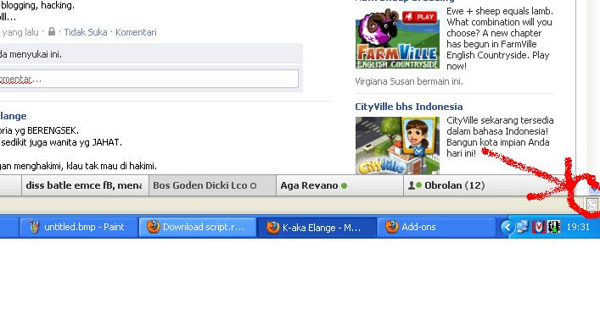Switch to Download script Firefox taskbar button

tap(198, 228)
